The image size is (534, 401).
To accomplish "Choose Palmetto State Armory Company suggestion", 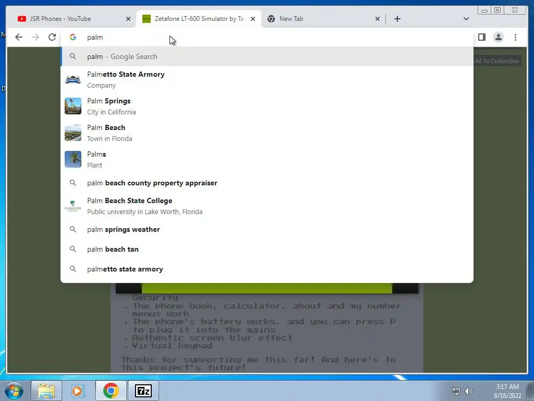I will tap(267, 80).
